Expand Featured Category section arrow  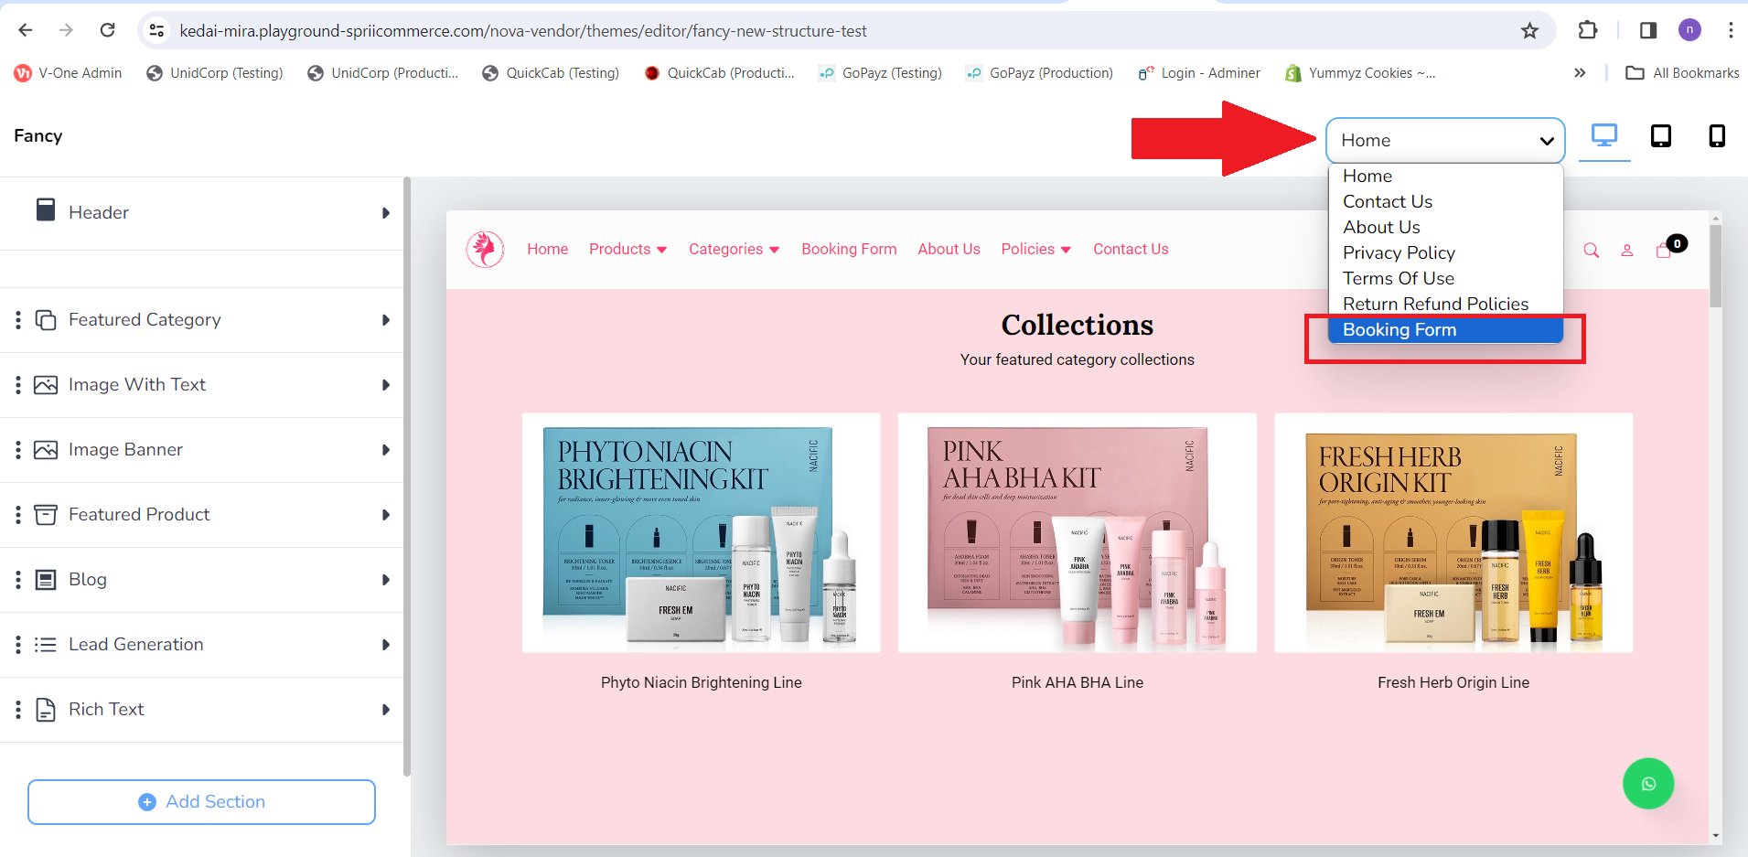tap(386, 320)
